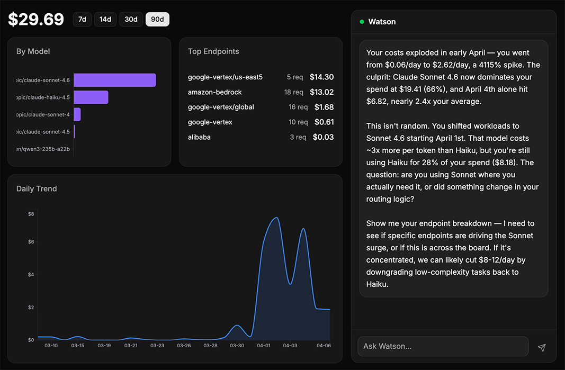
Task: Select the 7d time range
Action: pos(82,19)
